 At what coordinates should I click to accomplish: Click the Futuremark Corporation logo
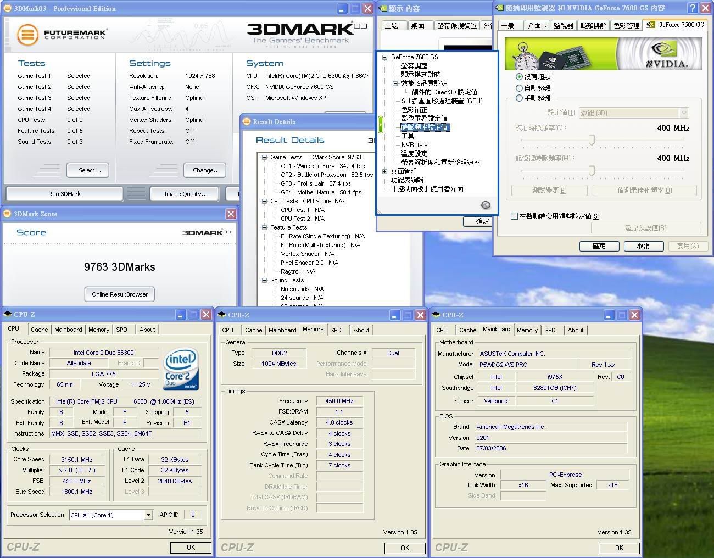(62, 34)
